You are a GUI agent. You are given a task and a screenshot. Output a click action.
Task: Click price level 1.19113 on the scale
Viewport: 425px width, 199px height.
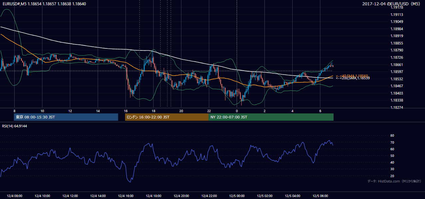tap(396, 15)
